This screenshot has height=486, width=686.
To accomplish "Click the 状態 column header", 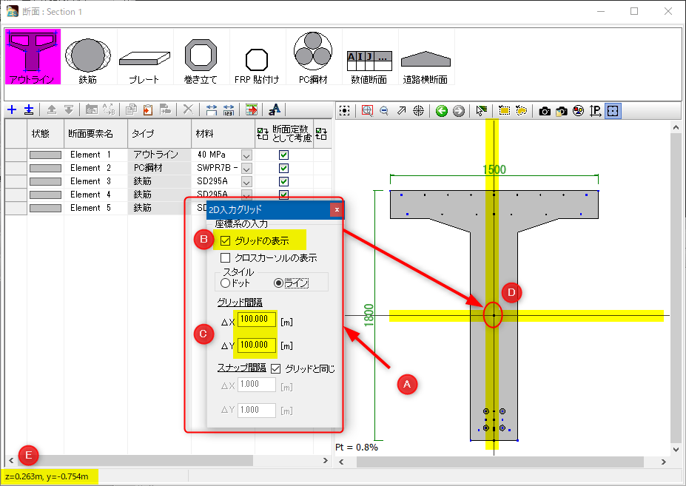I will click(x=45, y=133).
